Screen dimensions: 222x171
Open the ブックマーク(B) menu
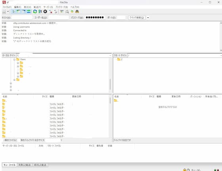tap(61, 7)
